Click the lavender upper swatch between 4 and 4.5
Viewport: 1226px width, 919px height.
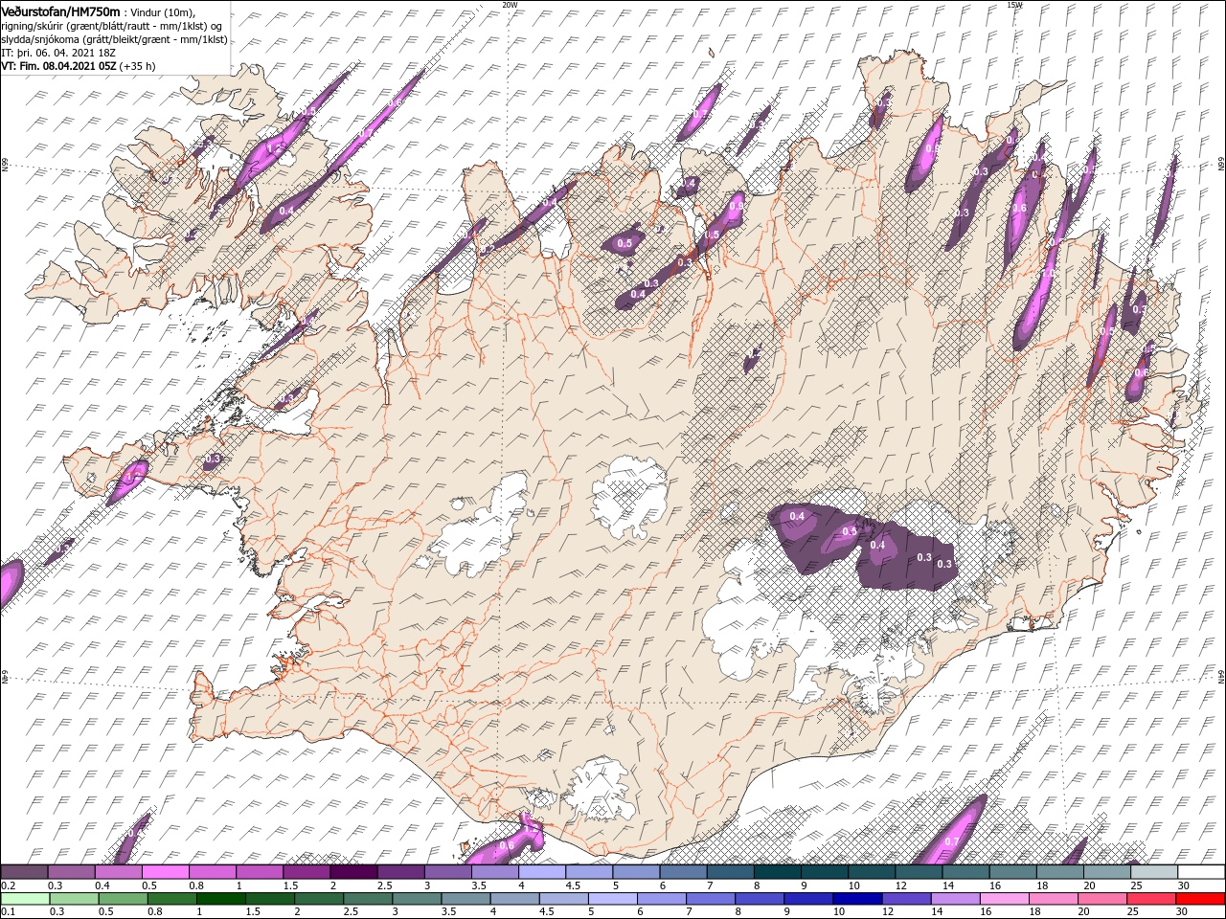(x=542, y=872)
